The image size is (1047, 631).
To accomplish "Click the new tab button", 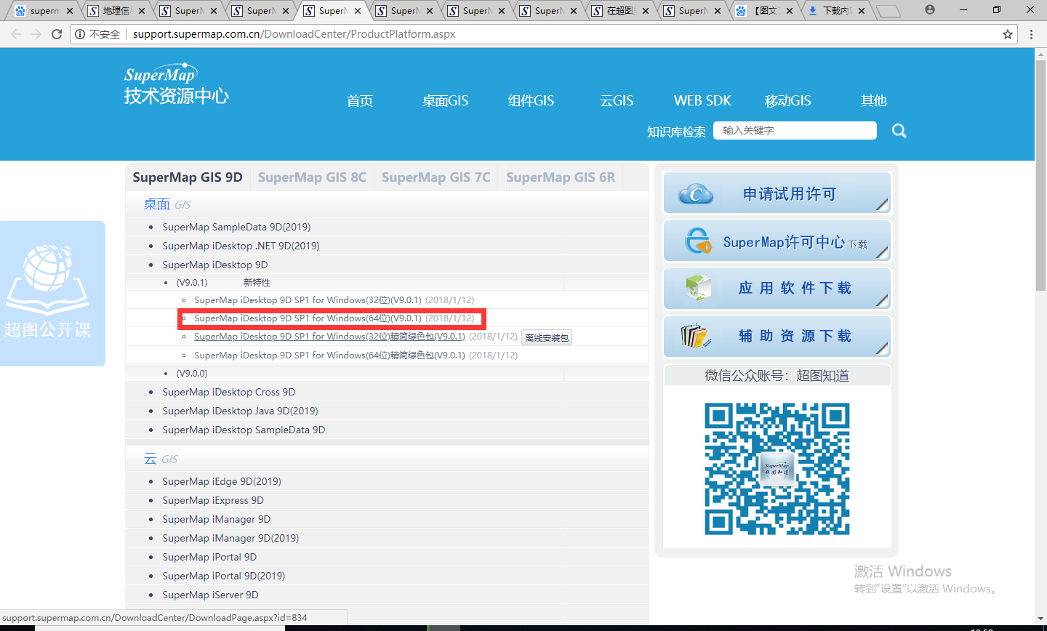I will coord(888,11).
